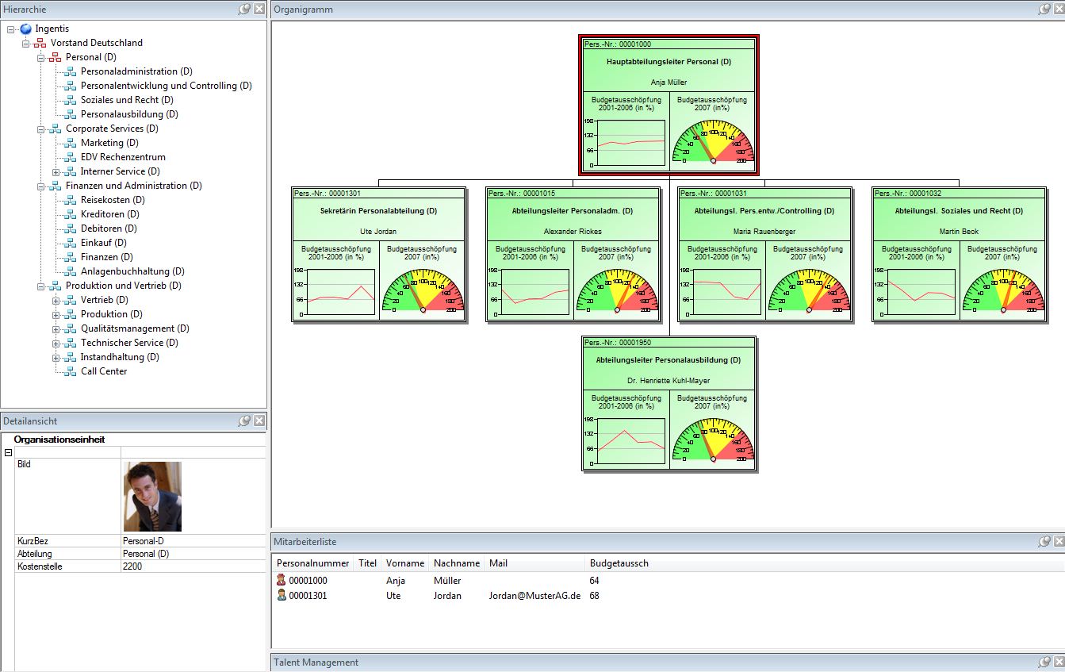Viewport: 1065px width, 672px height.
Task: Click the red org icon beside Personal (D)
Action: point(56,57)
